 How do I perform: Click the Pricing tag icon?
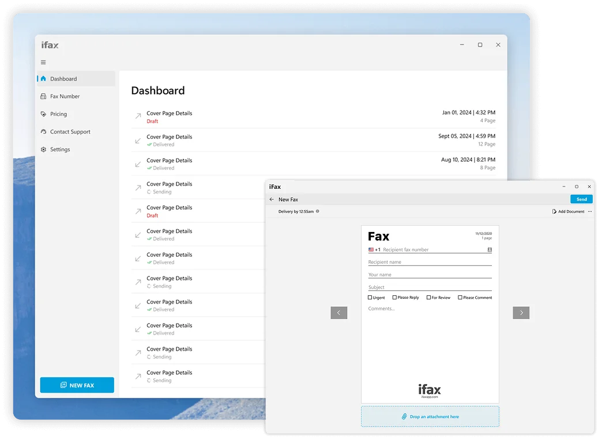(43, 114)
